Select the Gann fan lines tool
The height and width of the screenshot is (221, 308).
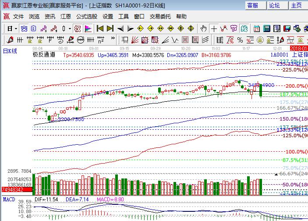[x=135, y=40]
